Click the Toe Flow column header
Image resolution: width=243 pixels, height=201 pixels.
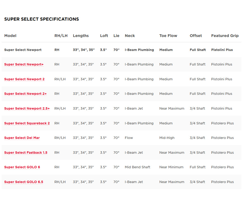tap(168, 36)
